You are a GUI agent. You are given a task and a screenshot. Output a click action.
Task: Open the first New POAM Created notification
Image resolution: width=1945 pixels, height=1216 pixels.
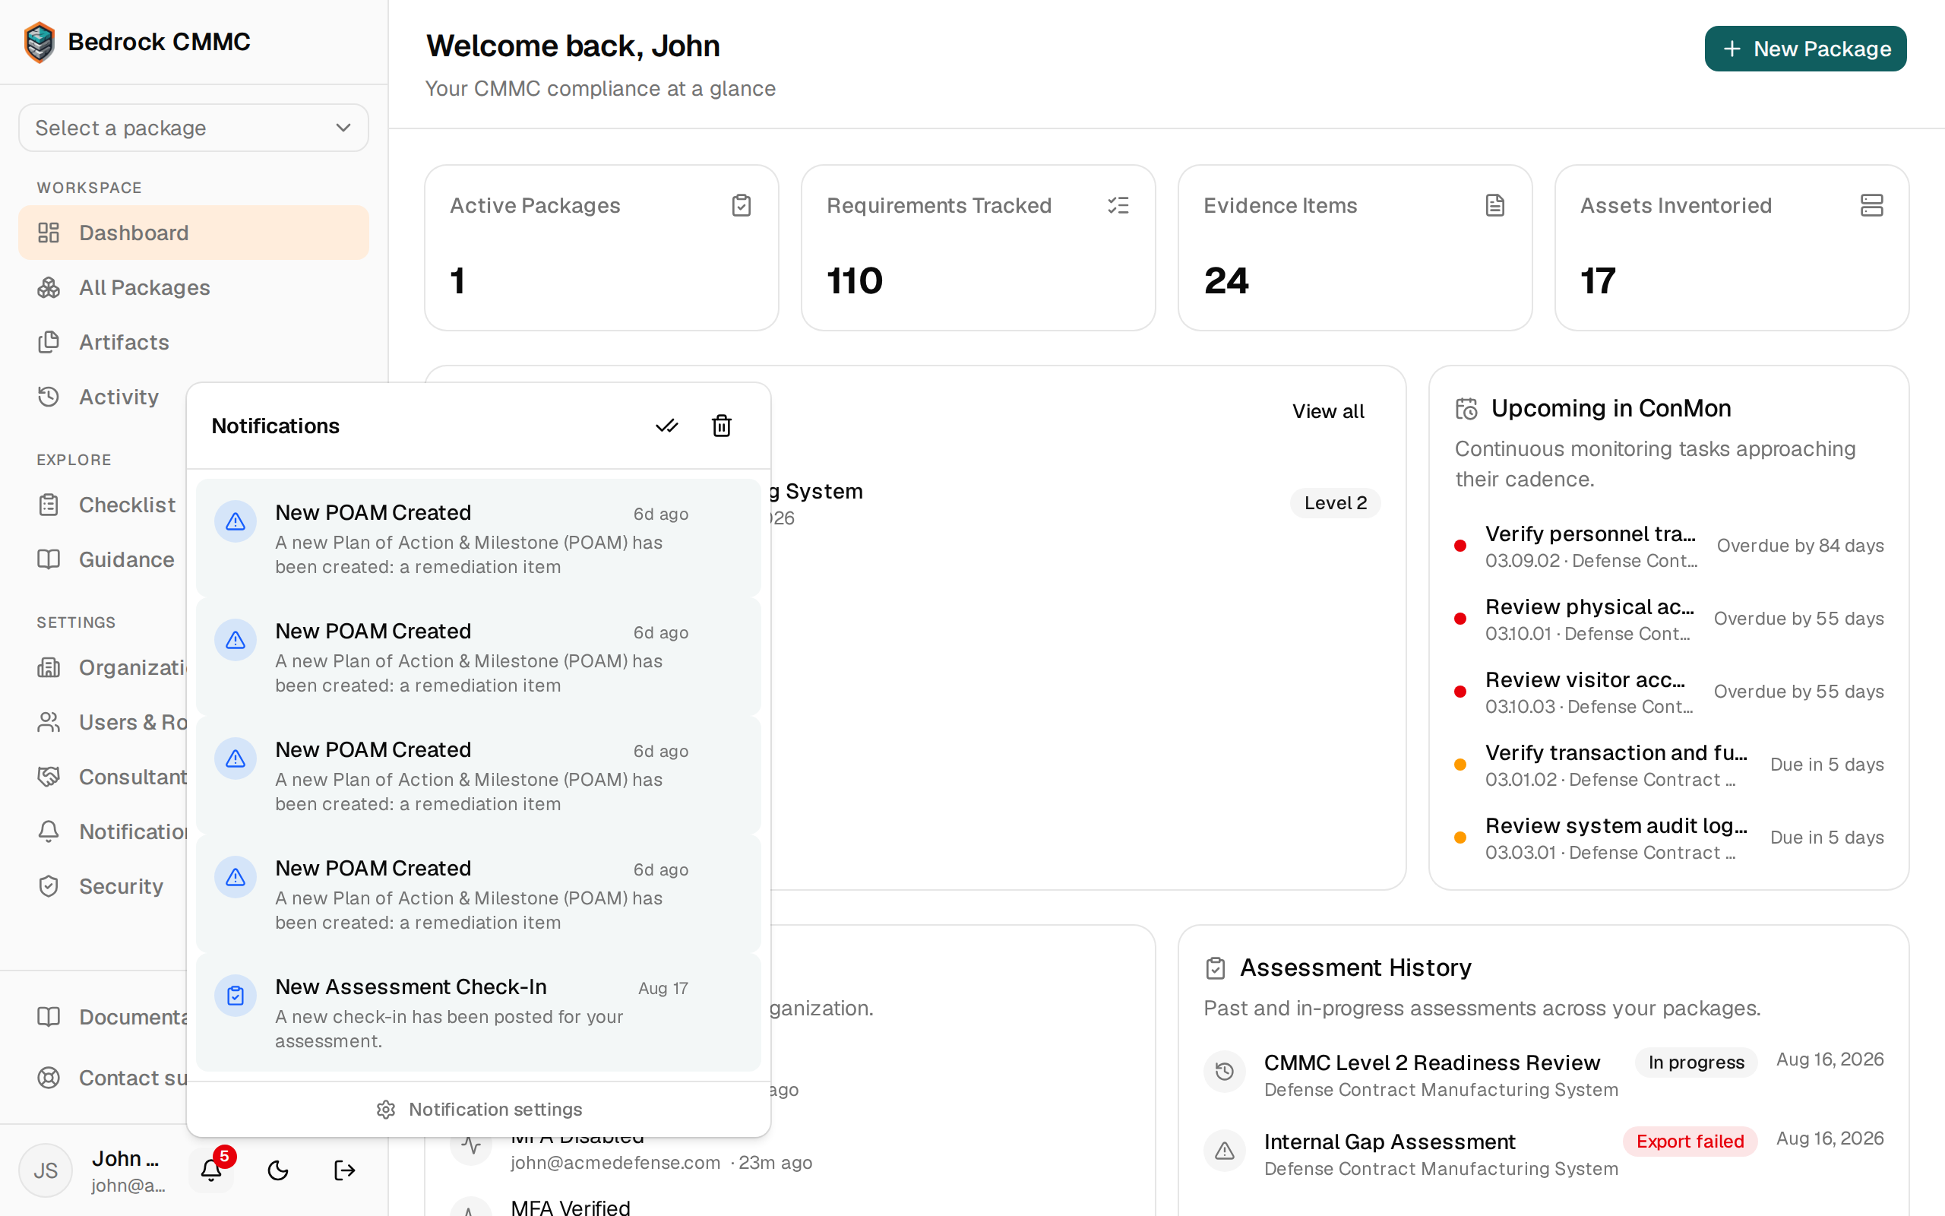coord(479,538)
